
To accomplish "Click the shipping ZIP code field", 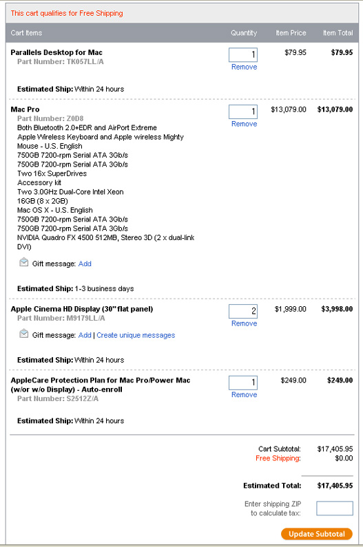I will tap(335, 508).
